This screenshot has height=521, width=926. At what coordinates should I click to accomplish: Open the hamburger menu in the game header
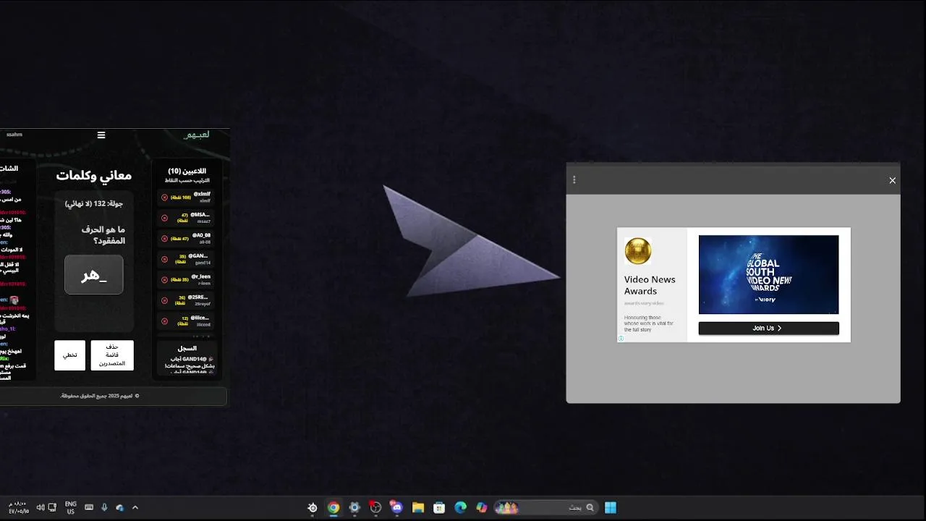pyautogui.click(x=101, y=135)
